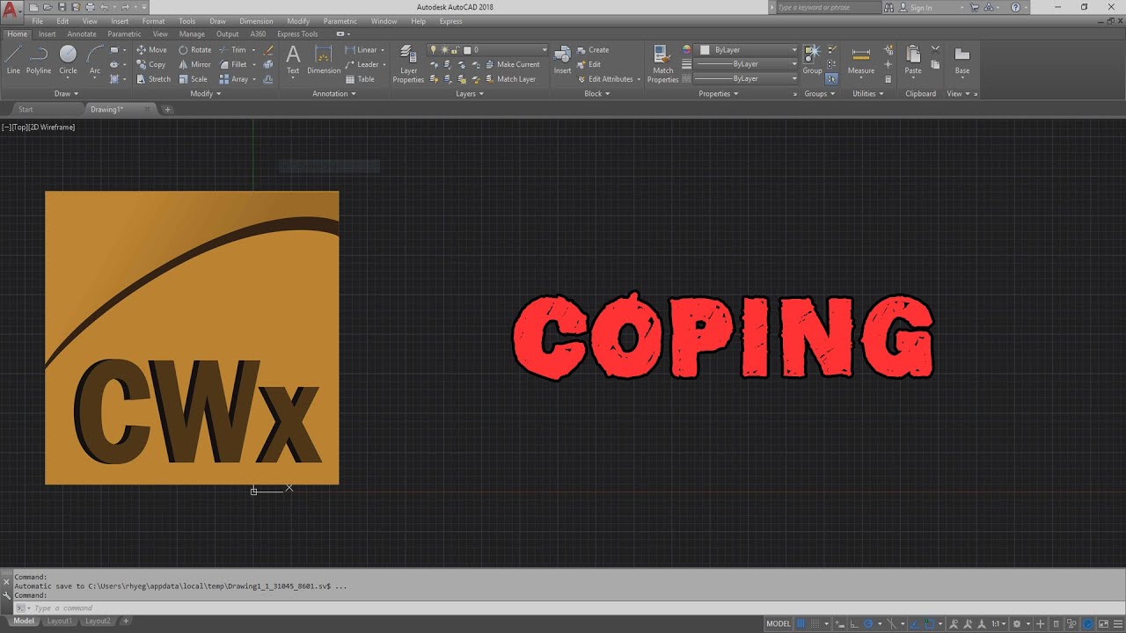The width and height of the screenshot is (1126, 633).
Task: Activate the Move command
Action: pos(151,50)
